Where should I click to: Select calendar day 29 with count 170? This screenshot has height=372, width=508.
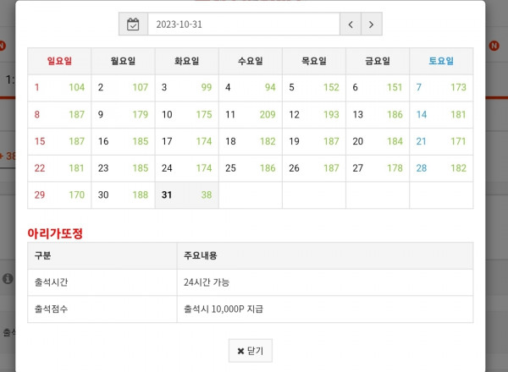(x=59, y=195)
